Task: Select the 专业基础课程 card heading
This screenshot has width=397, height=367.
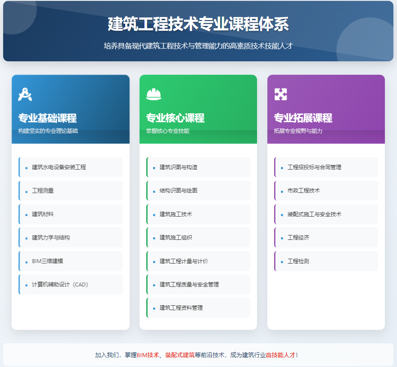Action: (47, 118)
